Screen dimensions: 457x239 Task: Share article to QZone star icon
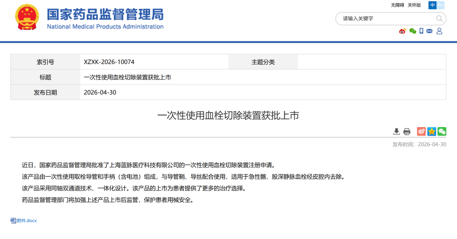432,131
